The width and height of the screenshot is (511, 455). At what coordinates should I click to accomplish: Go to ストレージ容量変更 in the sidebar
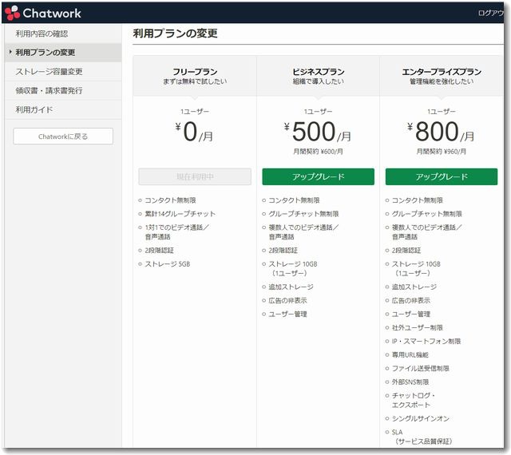(x=49, y=72)
